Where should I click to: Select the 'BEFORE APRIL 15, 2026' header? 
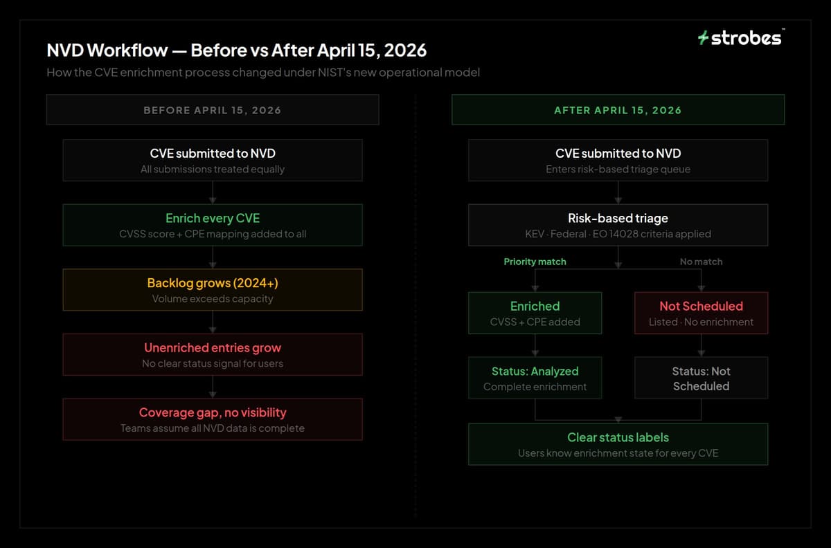click(x=213, y=109)
